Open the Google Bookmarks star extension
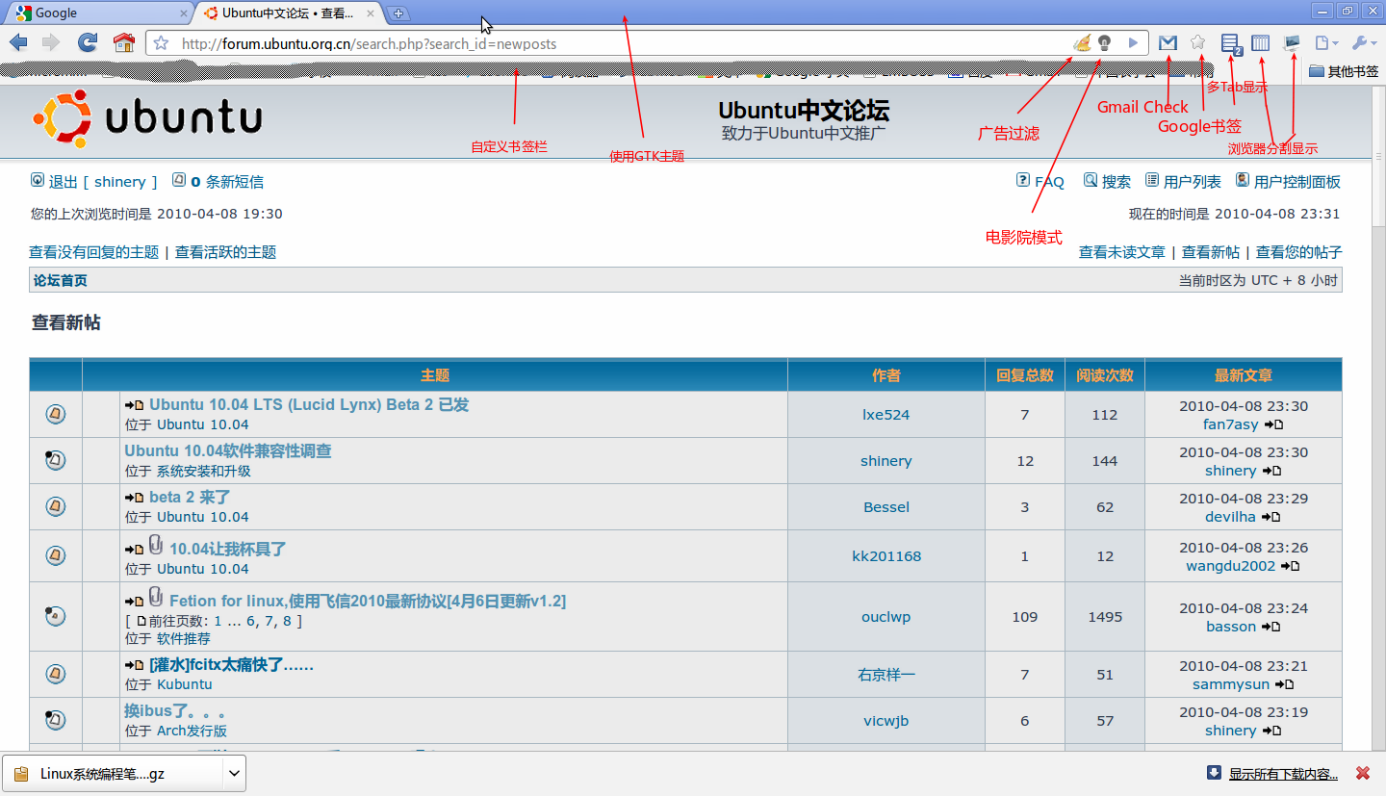Viewport: 1386px width, 796px height. (1197, 42)
